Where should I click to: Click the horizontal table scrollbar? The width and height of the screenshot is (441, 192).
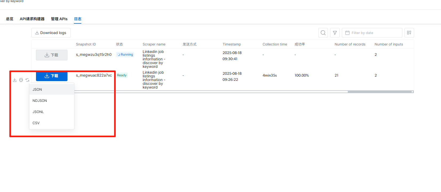coord(211,92)
